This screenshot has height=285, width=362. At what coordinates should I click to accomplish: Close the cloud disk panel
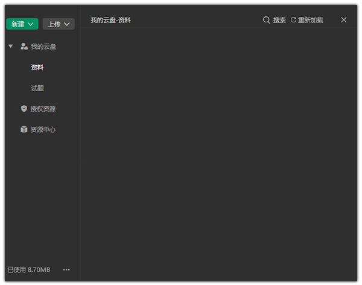point(344,20)
